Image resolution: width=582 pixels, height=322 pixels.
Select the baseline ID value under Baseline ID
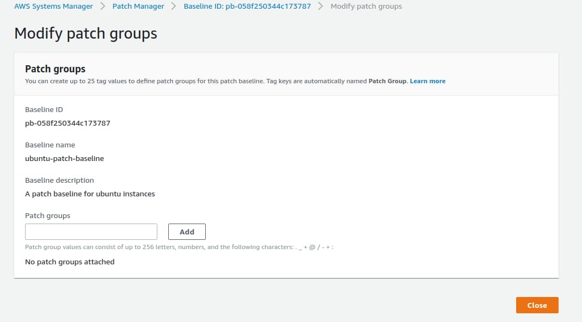68,123
